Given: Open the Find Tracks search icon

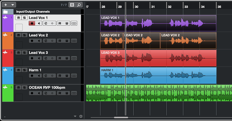Looking at the screenshot, I should coord(79,5).
